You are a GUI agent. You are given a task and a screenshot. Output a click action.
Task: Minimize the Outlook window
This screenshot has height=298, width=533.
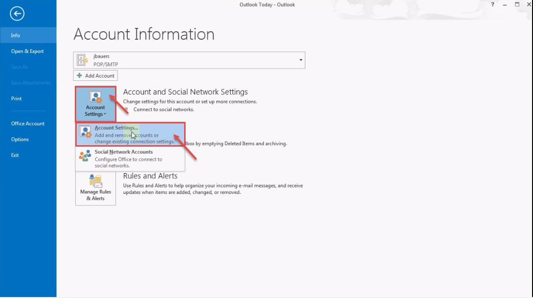[x=505, y=4]
